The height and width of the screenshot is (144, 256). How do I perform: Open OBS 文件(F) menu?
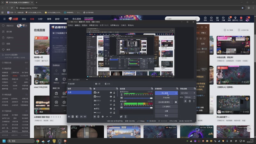pyautogui.click(x=70, y=25)
